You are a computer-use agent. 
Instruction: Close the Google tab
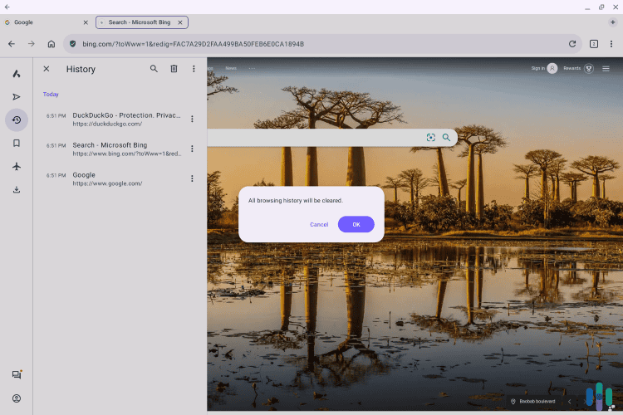[x=86, y=22]
